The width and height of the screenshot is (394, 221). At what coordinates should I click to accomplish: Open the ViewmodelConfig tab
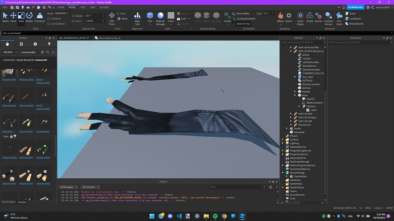coord(107,38)
